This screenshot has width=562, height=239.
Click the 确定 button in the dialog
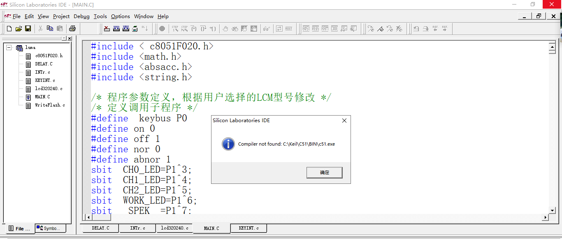pos(324,172)
